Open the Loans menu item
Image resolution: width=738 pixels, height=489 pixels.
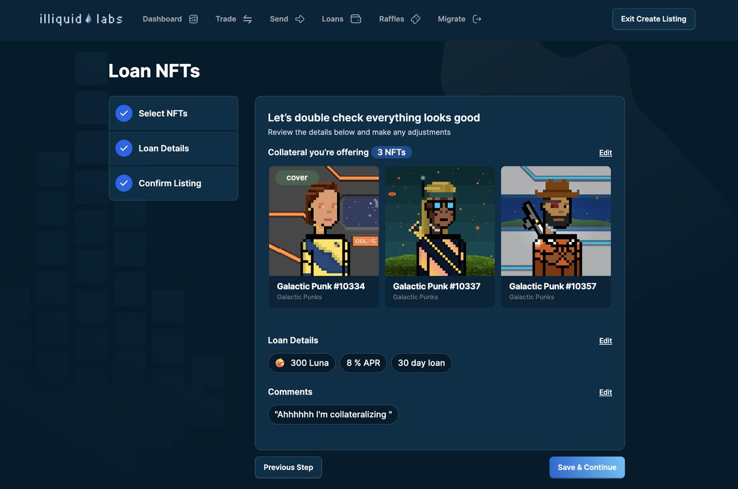coord(341,19)
